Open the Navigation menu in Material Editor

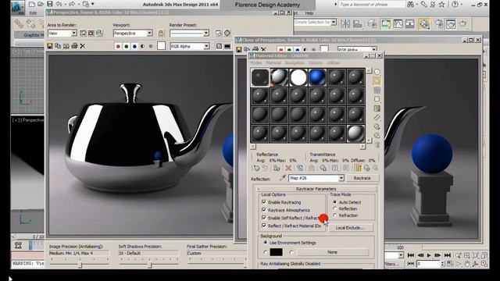pos(295,62)
